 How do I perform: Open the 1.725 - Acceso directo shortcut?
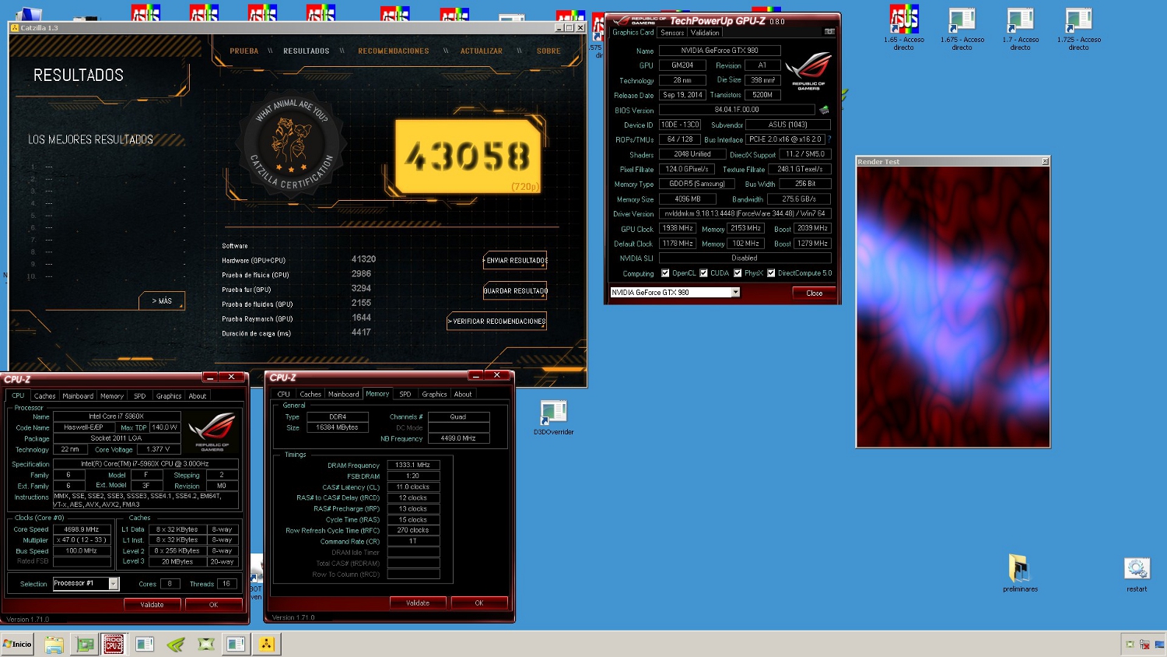tap(1078, 28)
